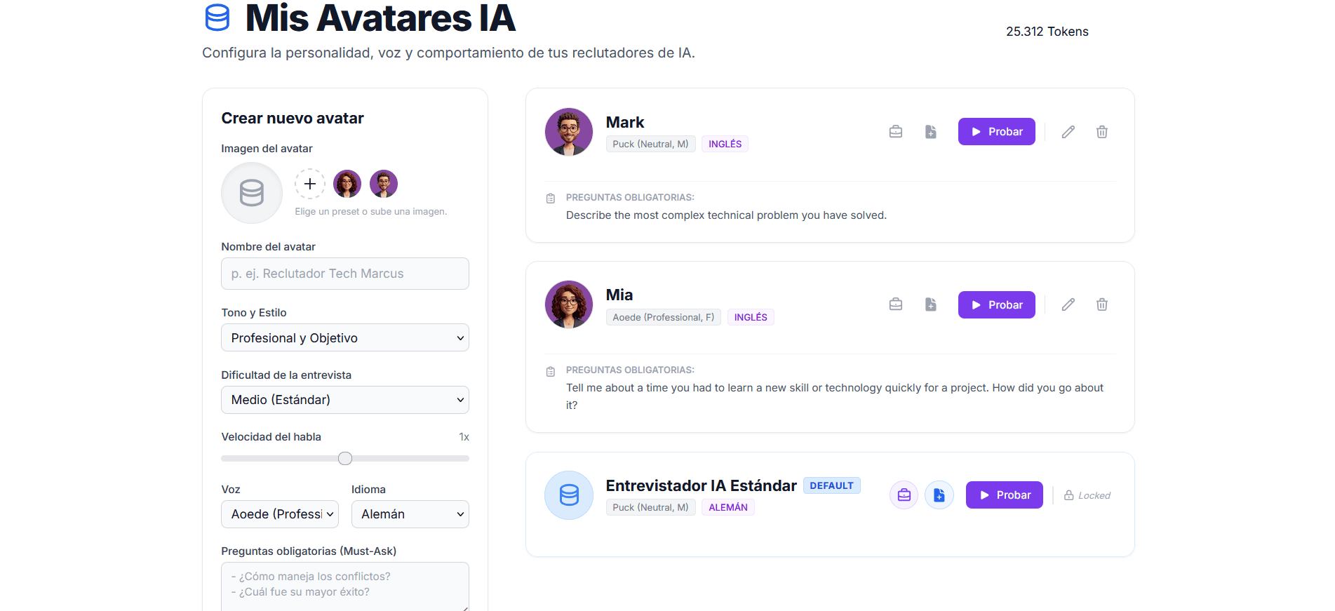
Task: Focus the Nombre del avatar field
Action: click(x=345, y=274)
